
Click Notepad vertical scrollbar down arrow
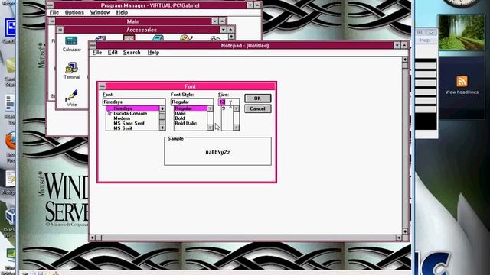405,231
